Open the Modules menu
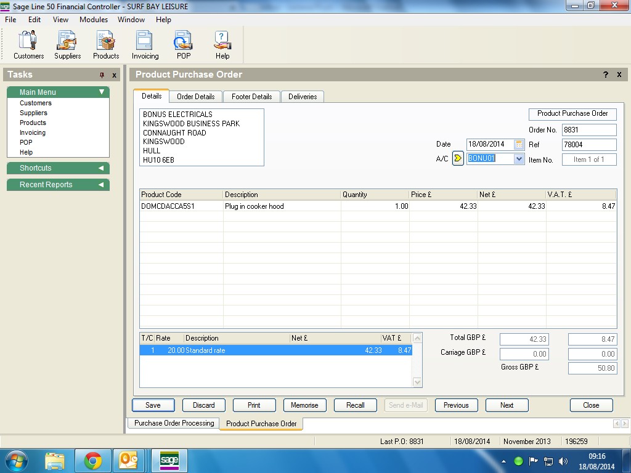Viewport: 631px width, 473px height. point(94,20)
